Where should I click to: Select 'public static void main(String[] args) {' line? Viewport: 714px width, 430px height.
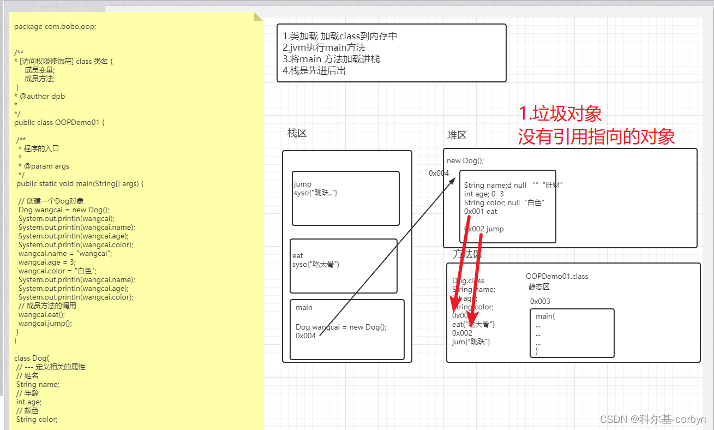click(80, 183)
